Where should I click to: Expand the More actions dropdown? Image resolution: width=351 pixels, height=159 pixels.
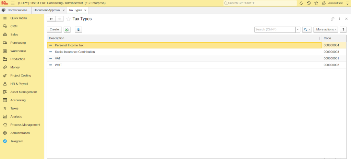325,30
